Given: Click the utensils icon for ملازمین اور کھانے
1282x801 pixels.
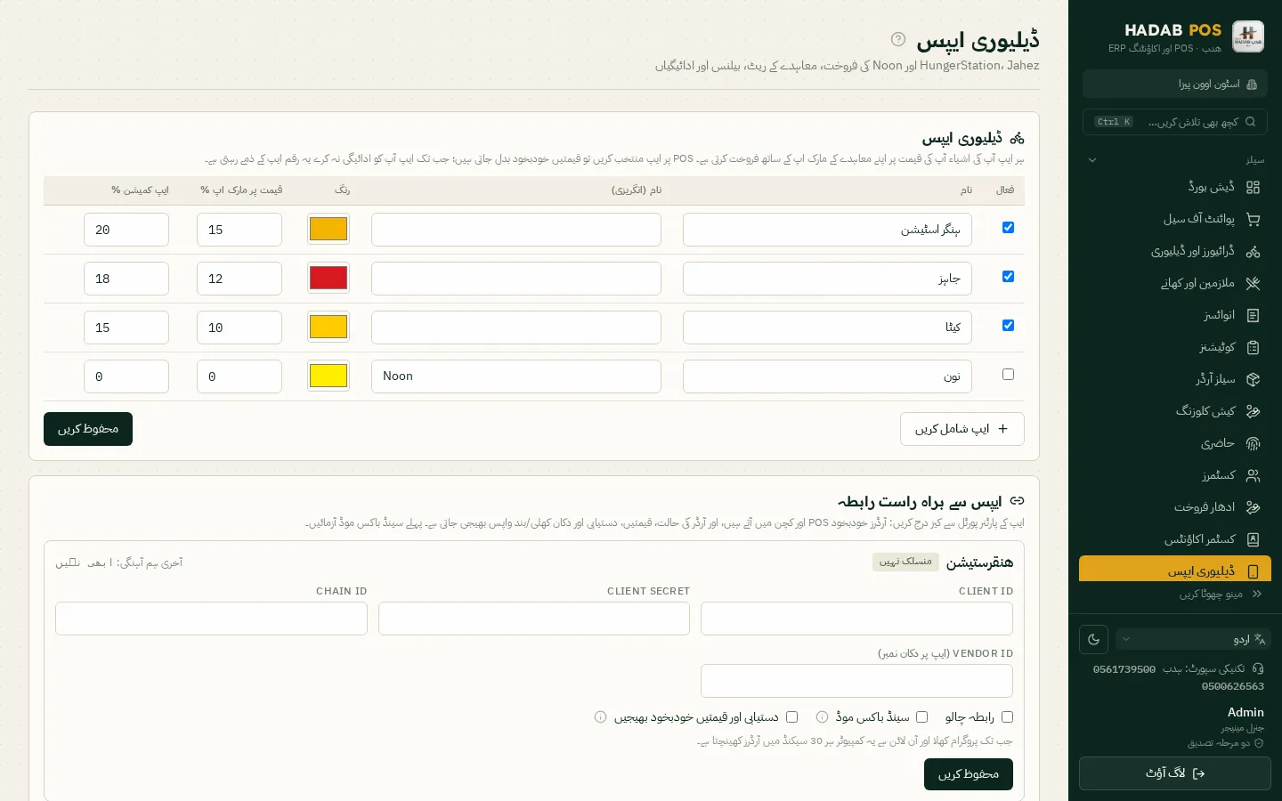Looking at the screenshot, I should click(x=1253, y=283).
